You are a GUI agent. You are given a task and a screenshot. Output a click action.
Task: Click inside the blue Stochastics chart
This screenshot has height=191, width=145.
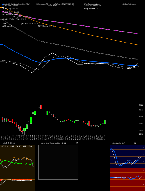click(127, 156)
